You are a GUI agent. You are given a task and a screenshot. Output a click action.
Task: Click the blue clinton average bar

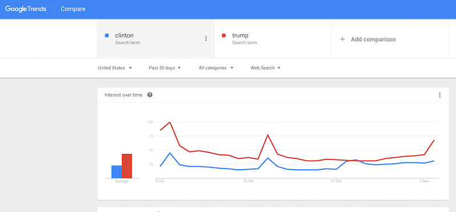pyautogui.click(x=117, y=172)
